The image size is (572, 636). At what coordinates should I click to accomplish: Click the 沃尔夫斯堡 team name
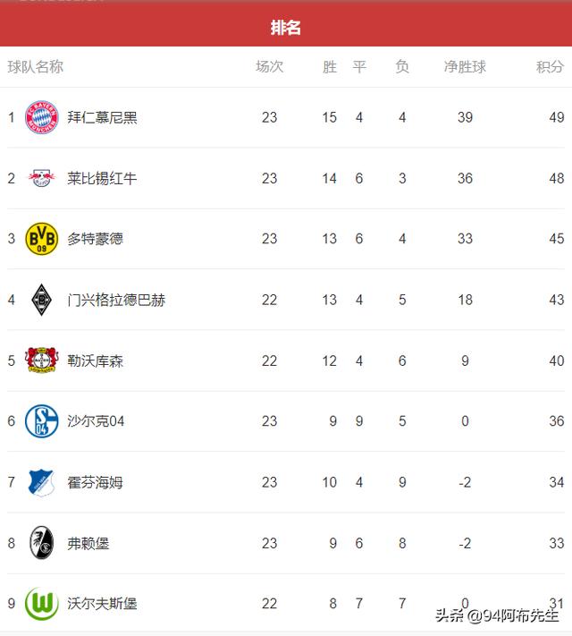[102, 604]
